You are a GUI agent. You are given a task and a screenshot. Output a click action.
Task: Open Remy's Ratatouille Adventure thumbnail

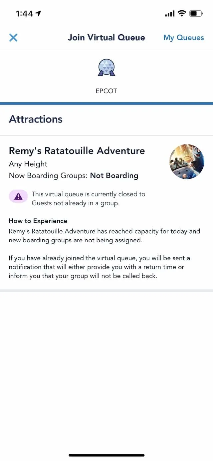click(187, 162)
